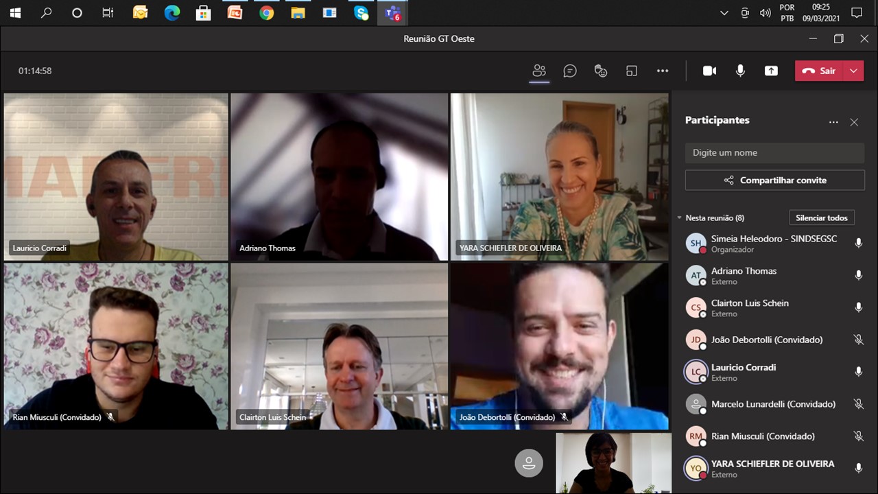Click the 'Compartilhar convite' button

774,180
